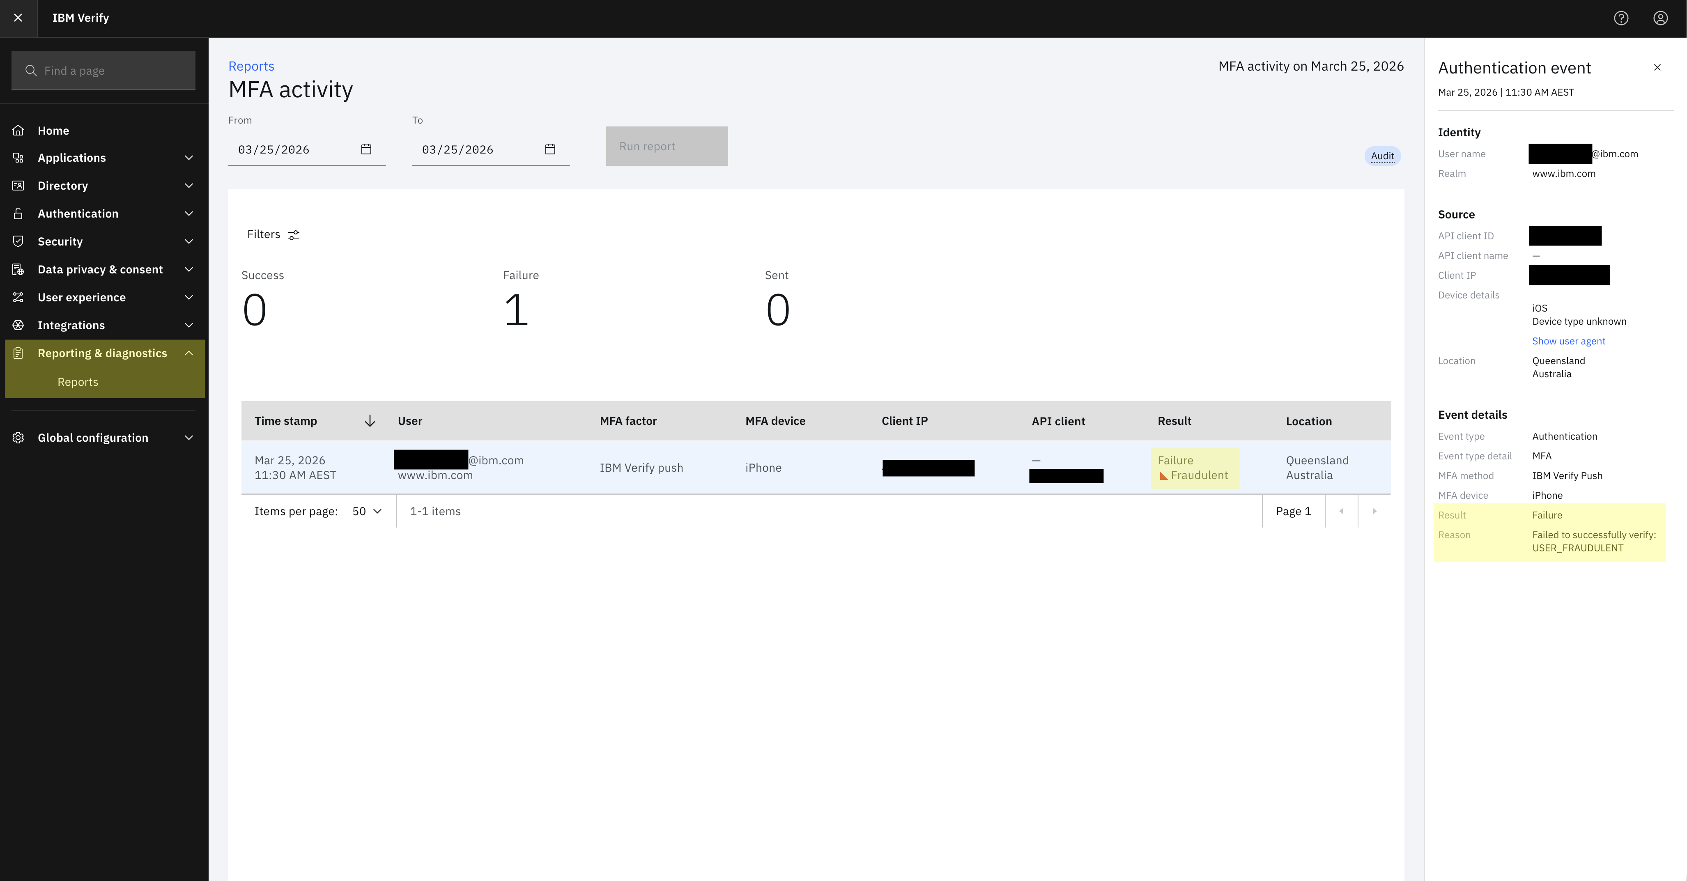Click the Home icon in sidebar

[18, 130]
